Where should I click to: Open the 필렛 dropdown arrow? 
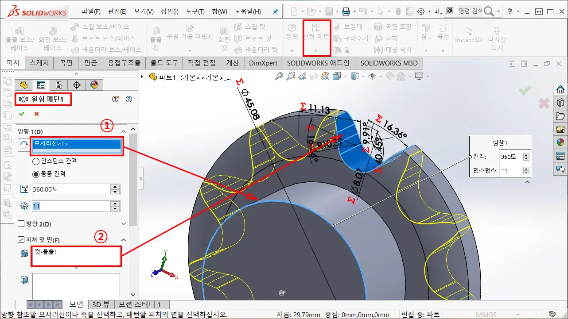click(x=292, y=51)
